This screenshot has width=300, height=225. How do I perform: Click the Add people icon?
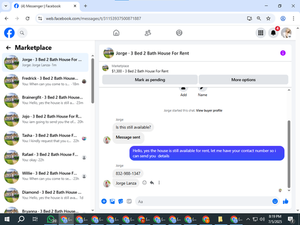184,89
